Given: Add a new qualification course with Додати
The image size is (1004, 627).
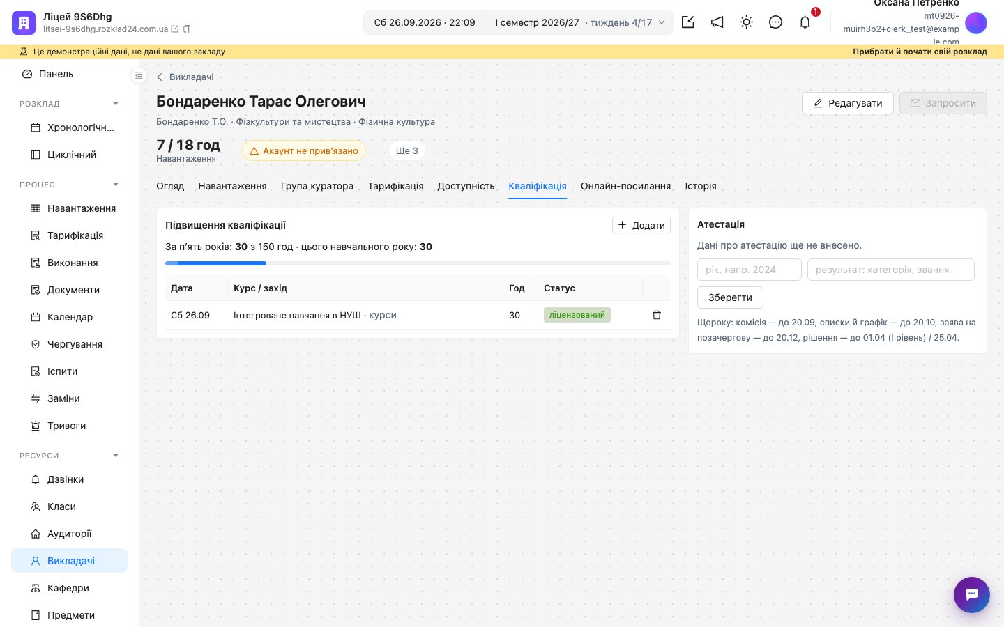Looking at the screenshot, I should coord(641,225).
